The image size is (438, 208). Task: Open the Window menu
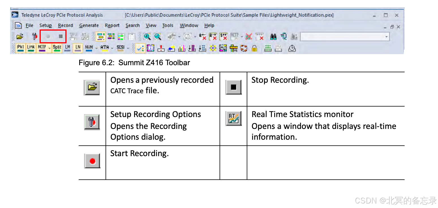point(189,26)
